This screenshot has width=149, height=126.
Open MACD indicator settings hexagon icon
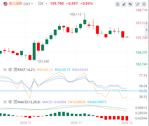10,102
